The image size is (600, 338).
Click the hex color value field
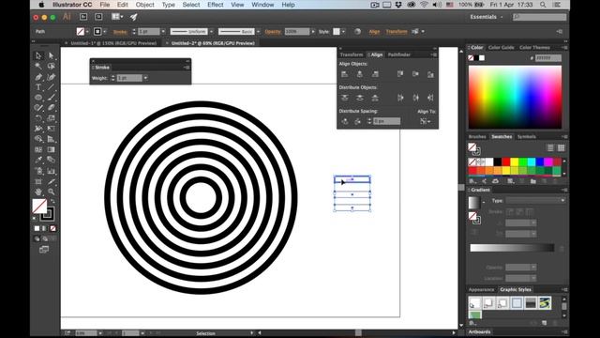tap(547, 58)
